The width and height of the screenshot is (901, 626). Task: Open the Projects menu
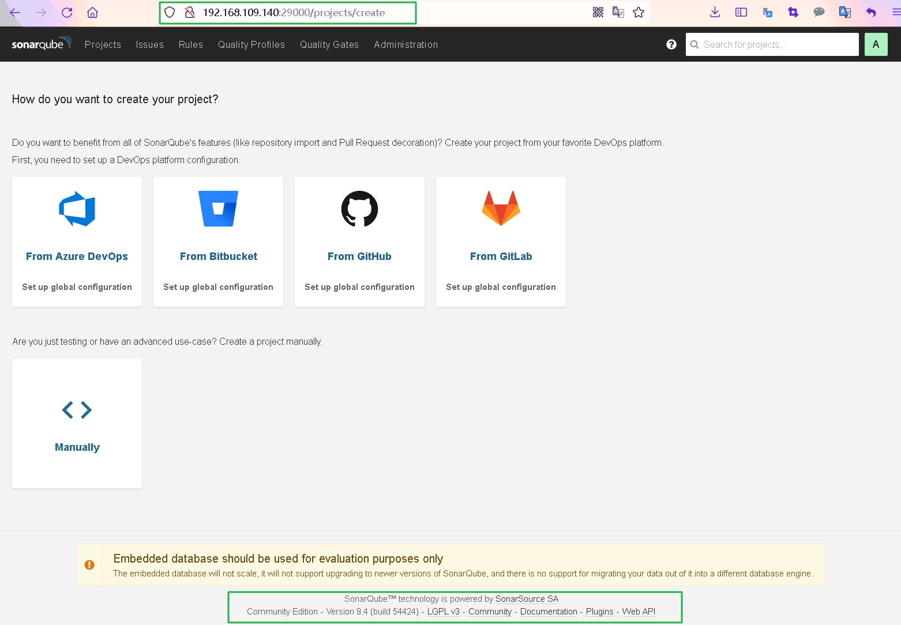point(103,44)
